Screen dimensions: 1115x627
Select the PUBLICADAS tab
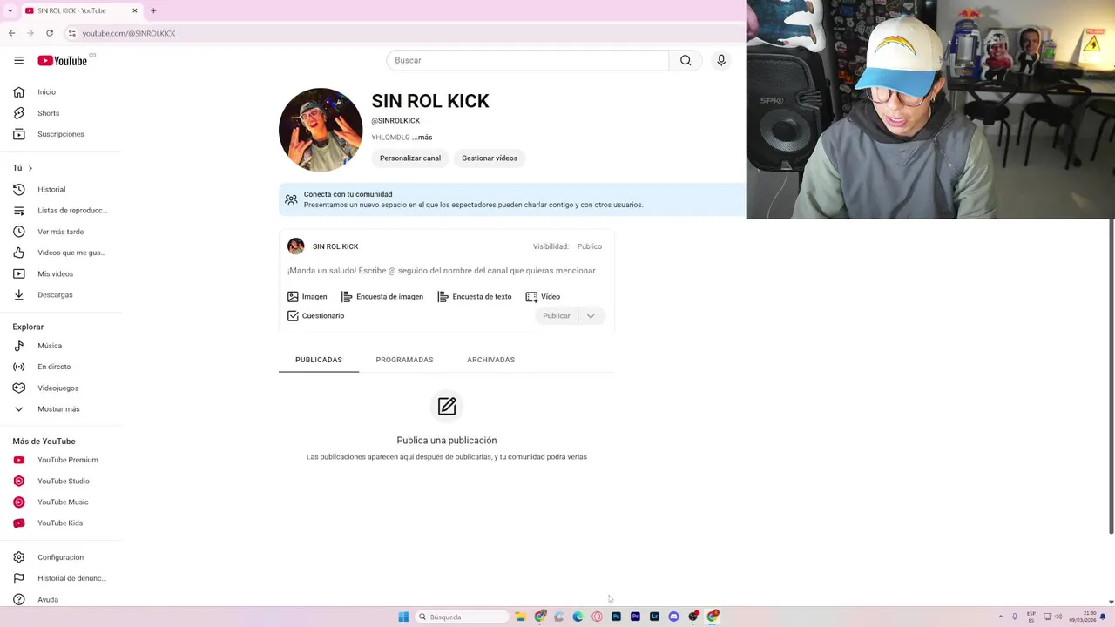pyautogui.click(x=319, y=360)
